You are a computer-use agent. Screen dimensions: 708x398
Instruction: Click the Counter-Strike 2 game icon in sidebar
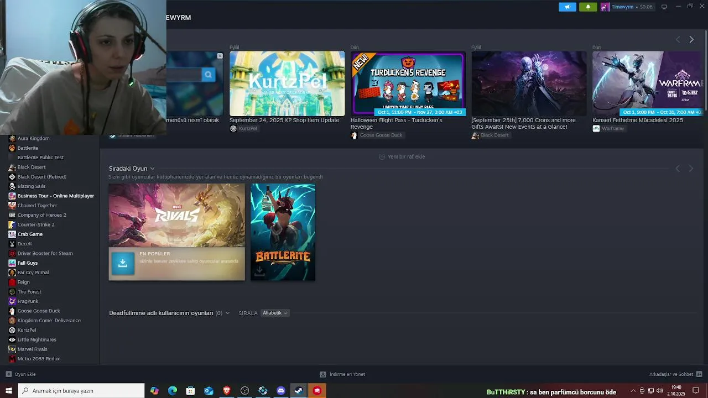click(12, 224)
